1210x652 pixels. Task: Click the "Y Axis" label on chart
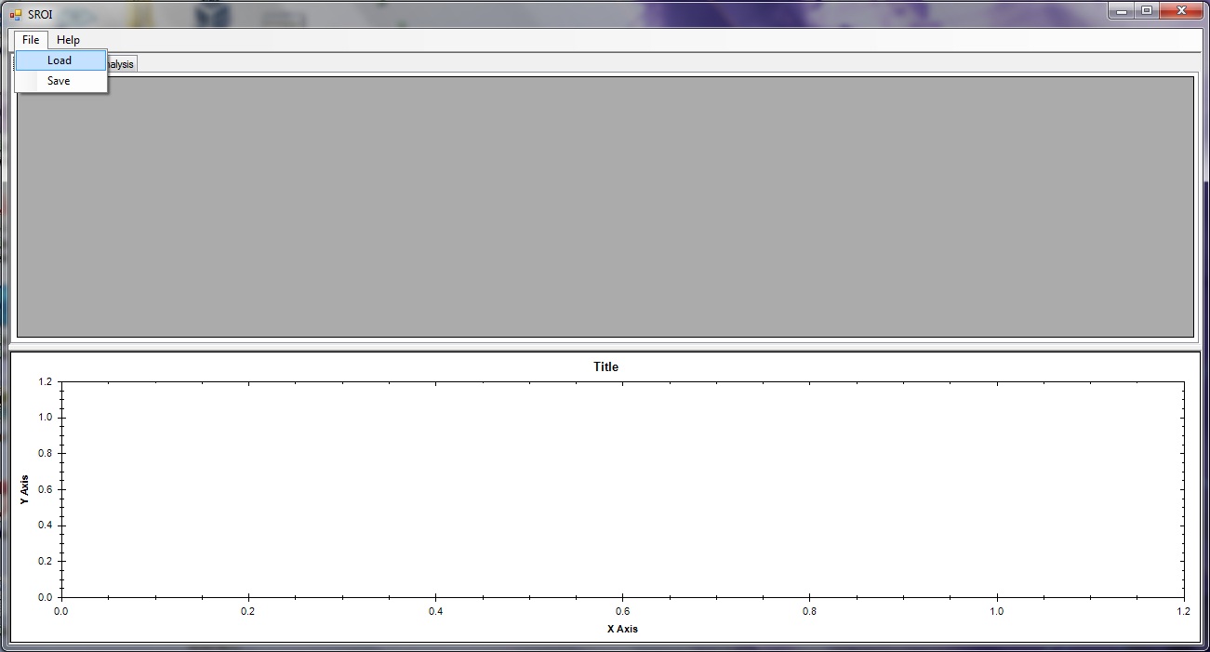[25, 489]
